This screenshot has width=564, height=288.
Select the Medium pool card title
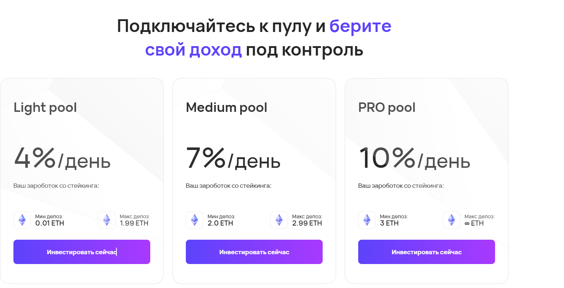226,108
